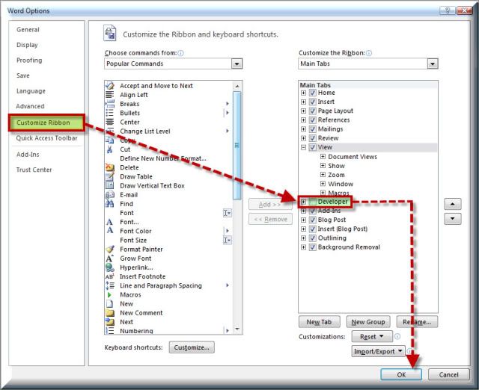
Task: Click the New document icon
Action: coord(110,303)
